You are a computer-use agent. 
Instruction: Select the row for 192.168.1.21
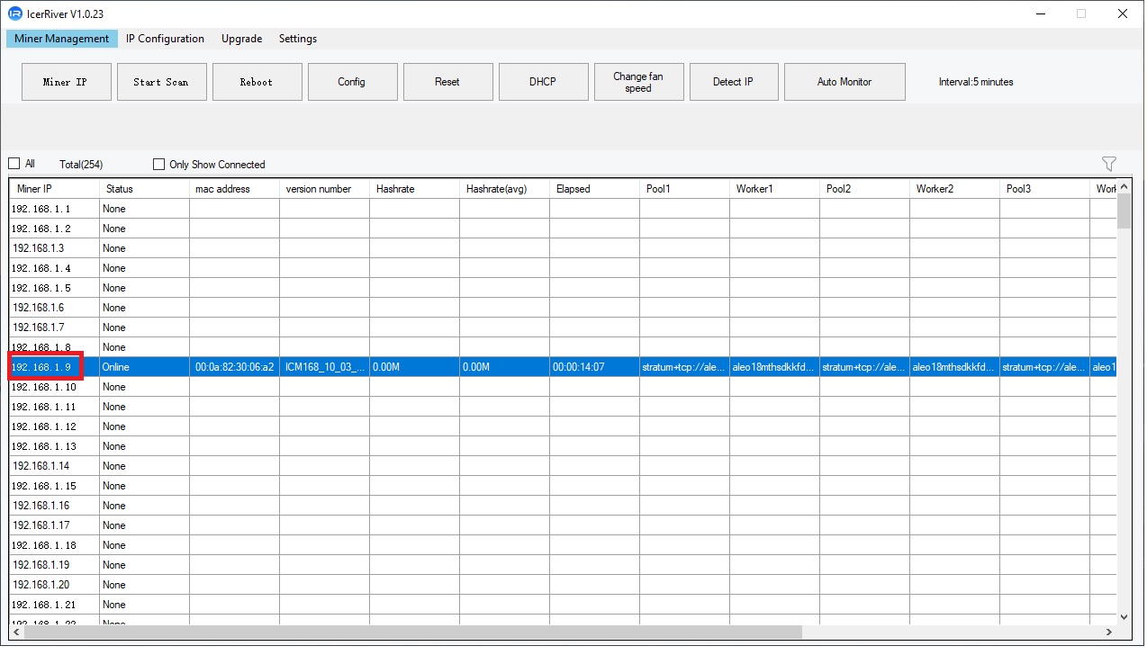pos(564,605)
